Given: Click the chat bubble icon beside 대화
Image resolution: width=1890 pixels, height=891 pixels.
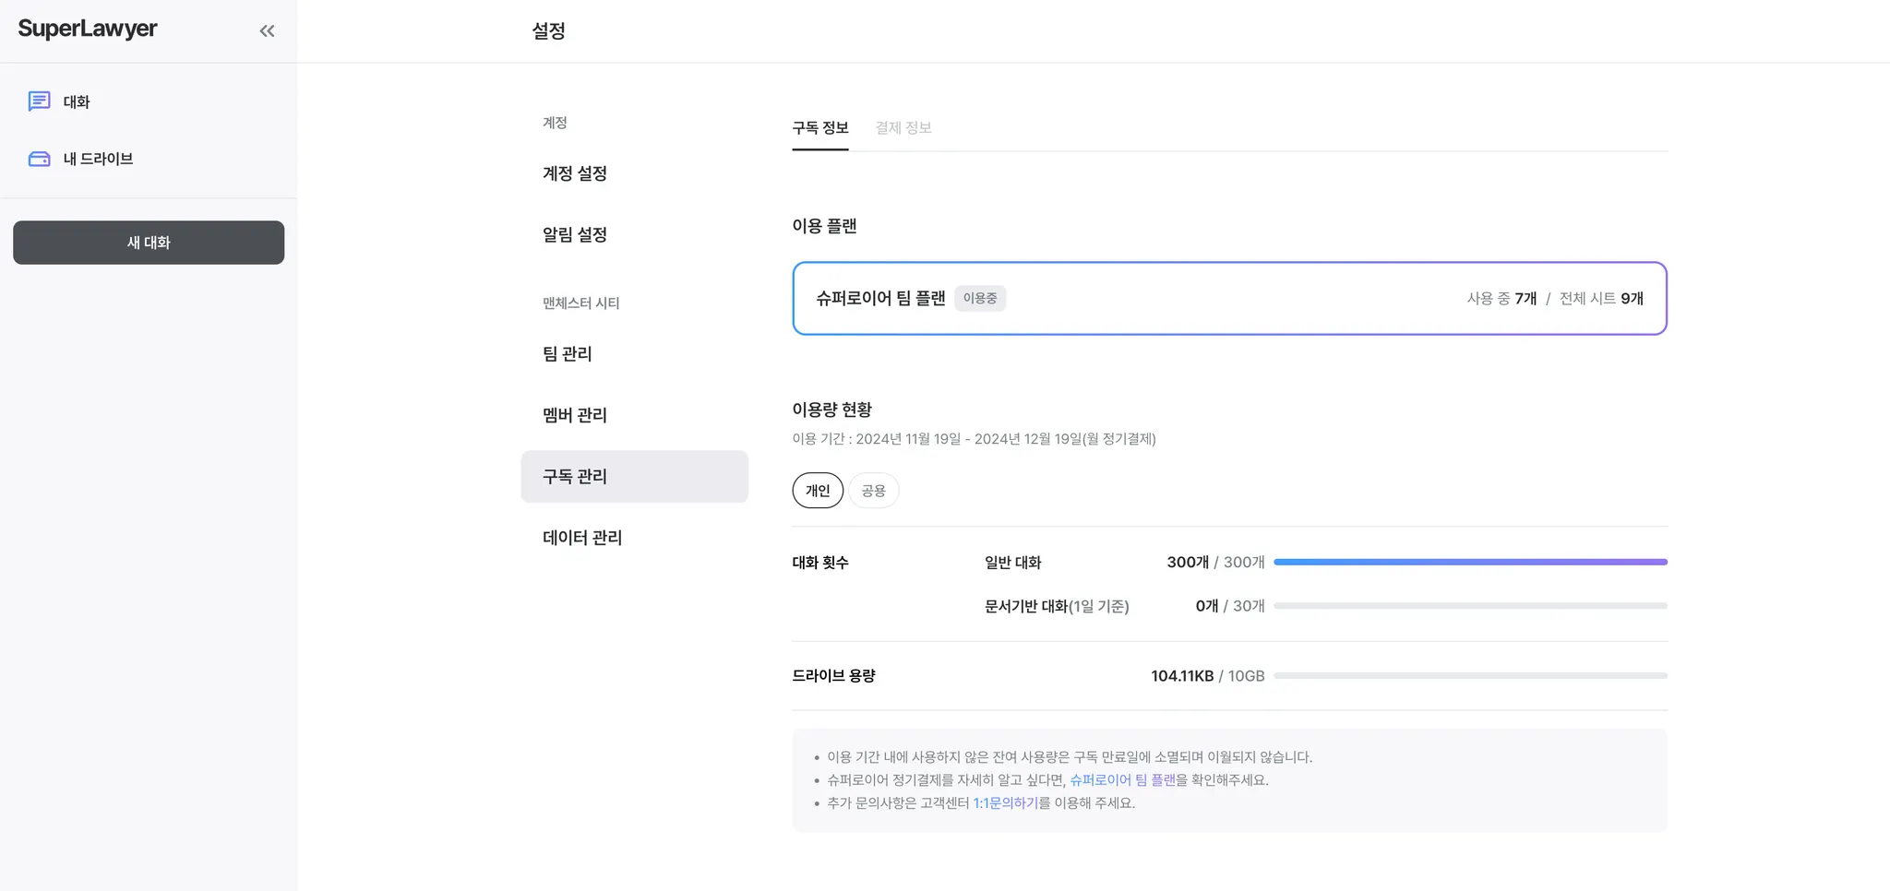Looking at the screenshot, I should click(x=39, y=101).
